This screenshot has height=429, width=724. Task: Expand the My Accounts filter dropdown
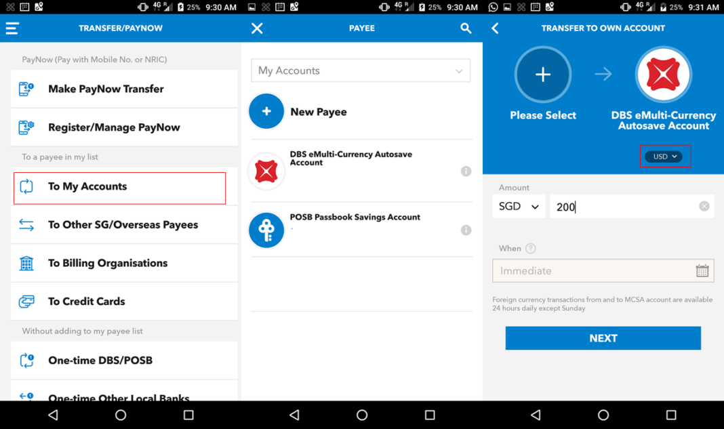(361, 70)
